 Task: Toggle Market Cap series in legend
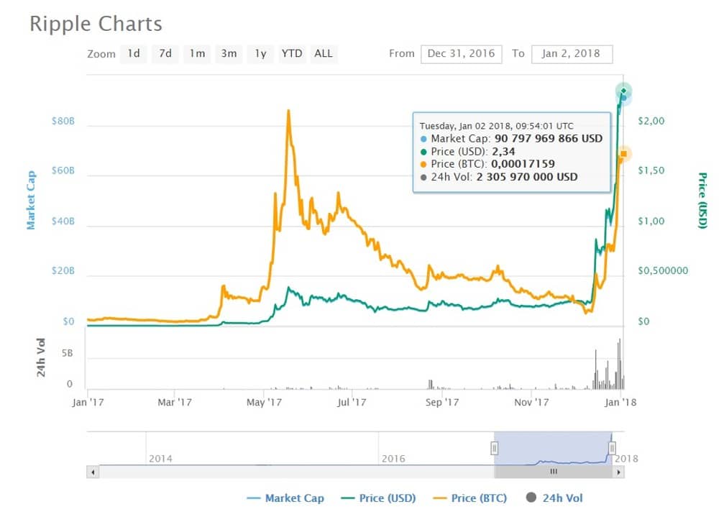285,498
